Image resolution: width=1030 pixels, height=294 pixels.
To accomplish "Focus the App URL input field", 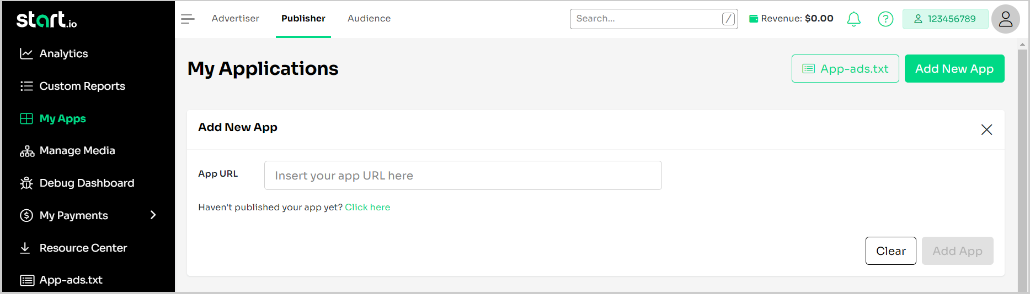I will (462, 176).
